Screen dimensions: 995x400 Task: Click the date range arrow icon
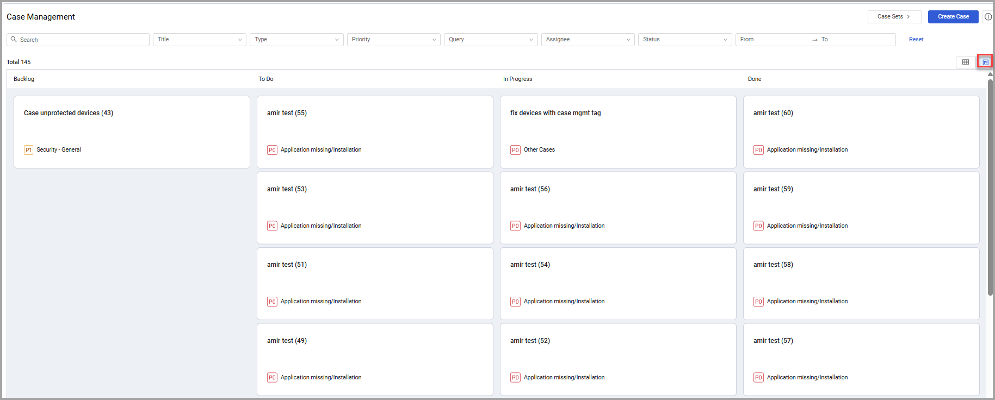(x=815, y=40)
